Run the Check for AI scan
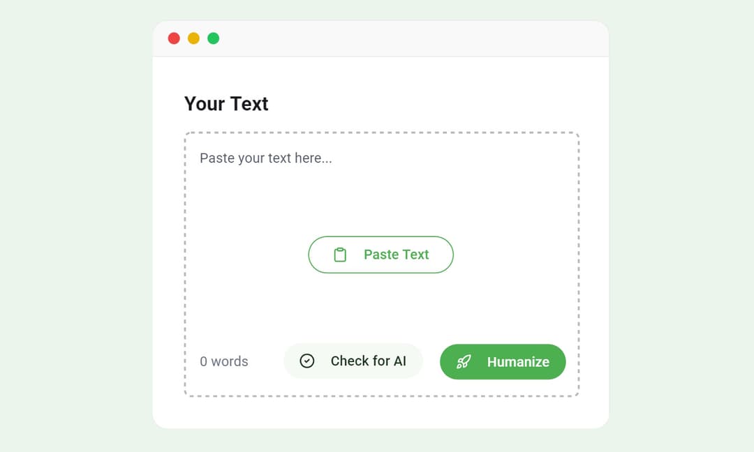The width and height of the screenshot is (754, 452). 353,361
